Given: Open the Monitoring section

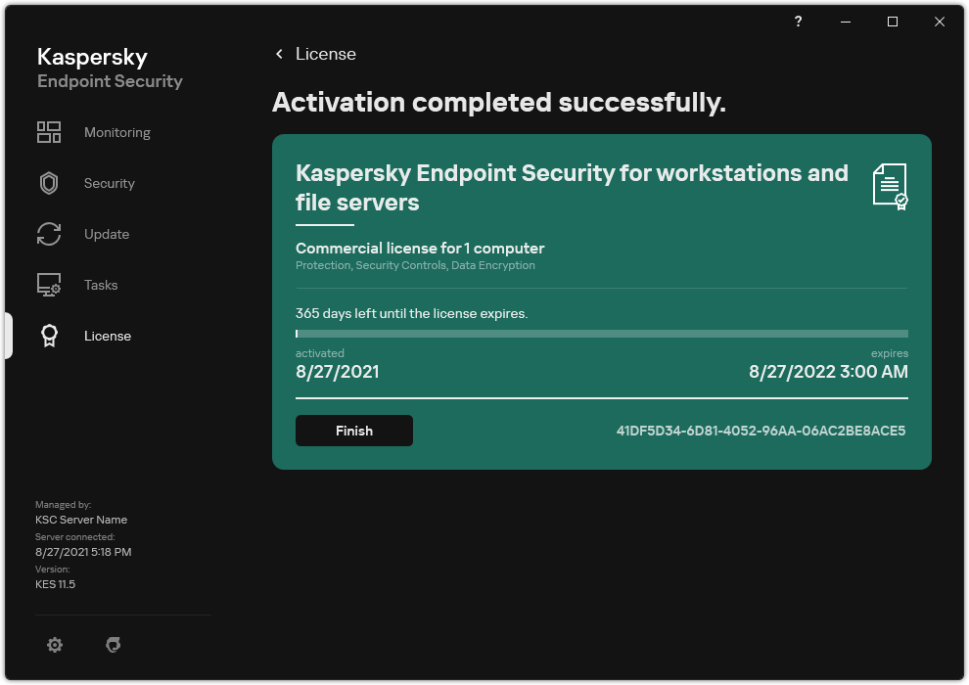Looking at the screenshot, I should (x=117, y=132).
